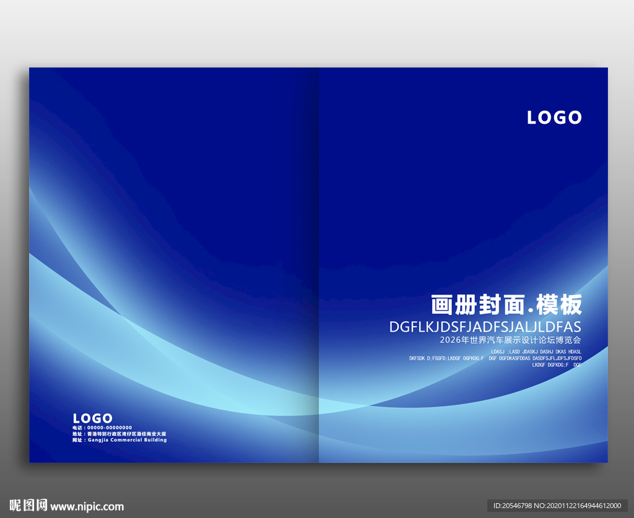The image size is (634, 518).
Task: Click the ID:20546798 number text
Action: click(557, 506)
